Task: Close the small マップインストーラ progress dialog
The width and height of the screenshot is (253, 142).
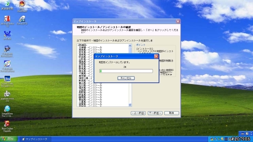Action: click(156, 56)
